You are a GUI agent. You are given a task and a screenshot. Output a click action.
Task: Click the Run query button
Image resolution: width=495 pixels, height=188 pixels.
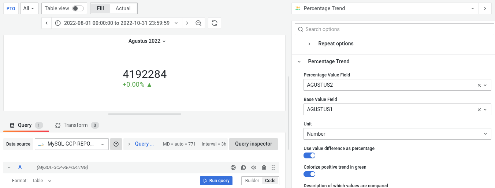[x=216, y=181]
